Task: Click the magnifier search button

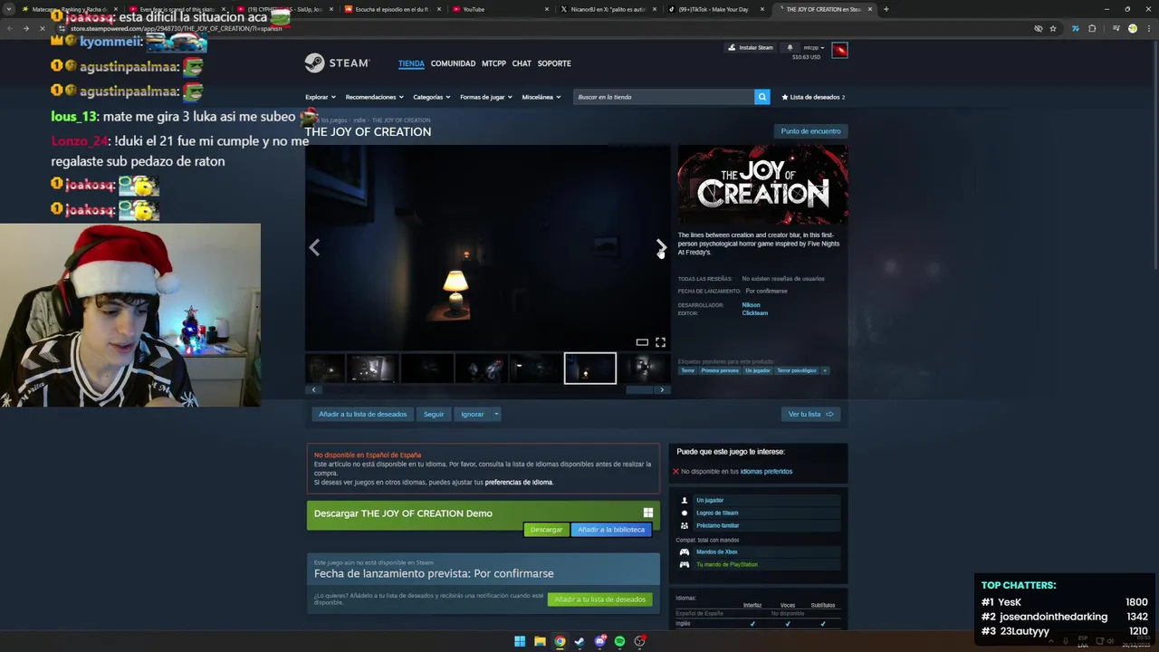Action: pos(762,97)
